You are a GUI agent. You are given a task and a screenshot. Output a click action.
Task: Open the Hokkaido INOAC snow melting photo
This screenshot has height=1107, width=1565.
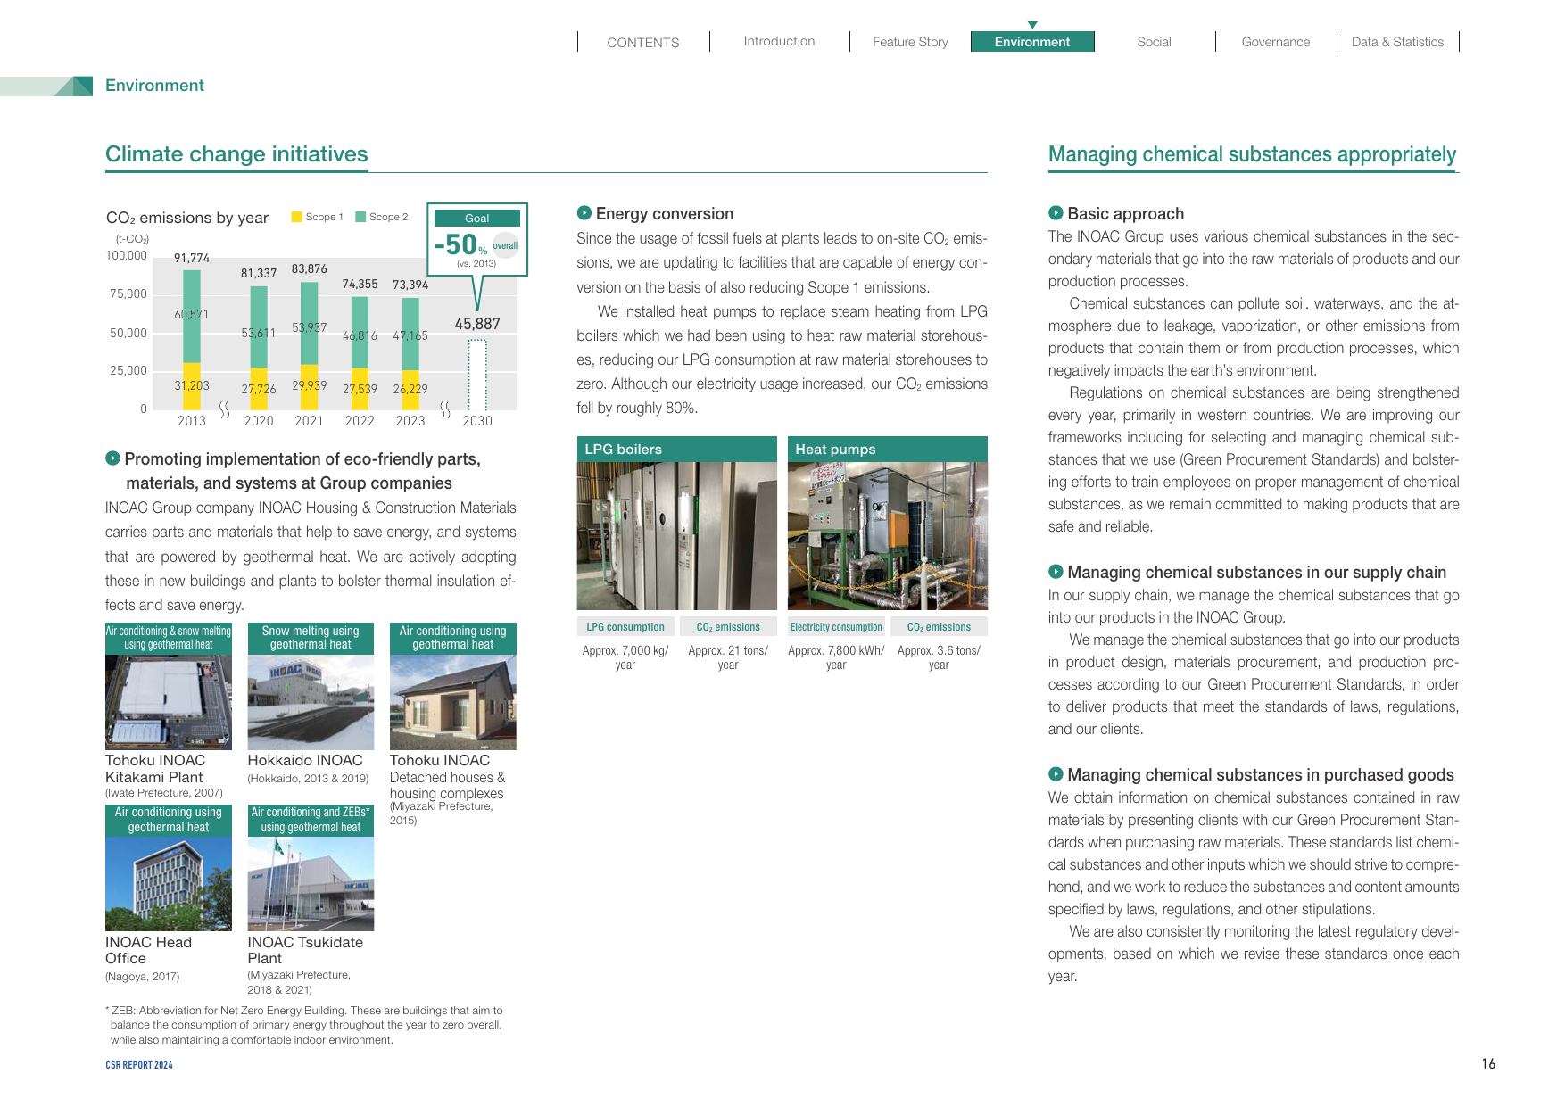[x=311, y=702]
